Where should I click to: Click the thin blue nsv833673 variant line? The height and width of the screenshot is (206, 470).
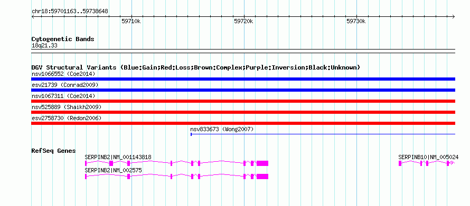[323, 134]
